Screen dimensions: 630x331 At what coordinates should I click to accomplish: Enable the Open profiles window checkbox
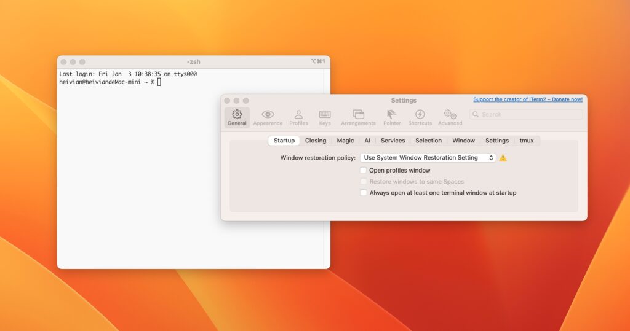coord(363,170)
